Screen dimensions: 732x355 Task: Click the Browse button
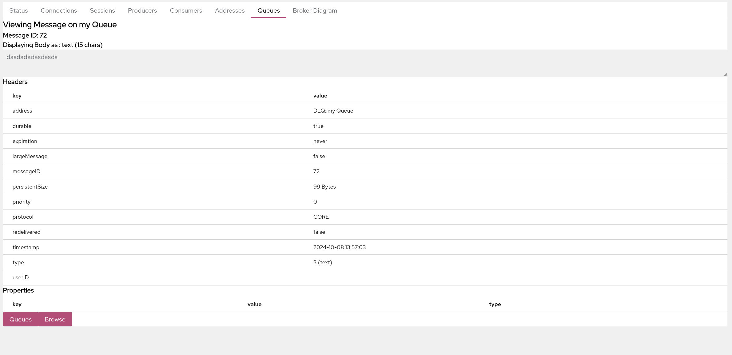click(x=55, y=319)
